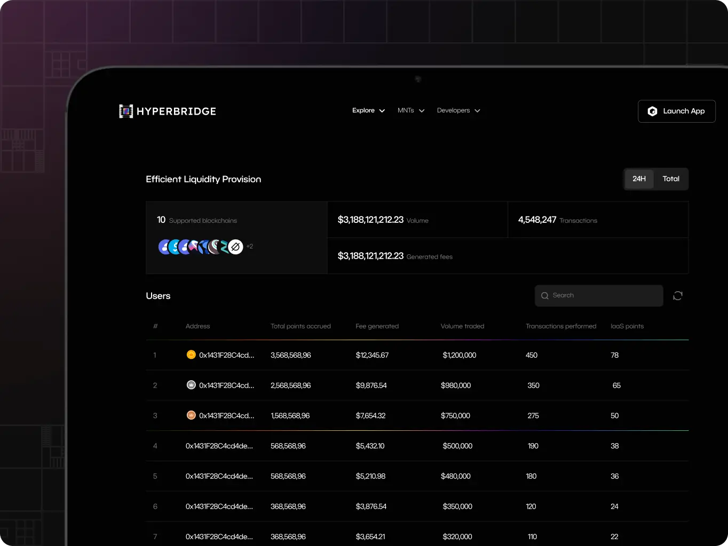Click the bronze medal icon in row 3
The height and width of the screenshot is (546, 728).
[191, 415]
